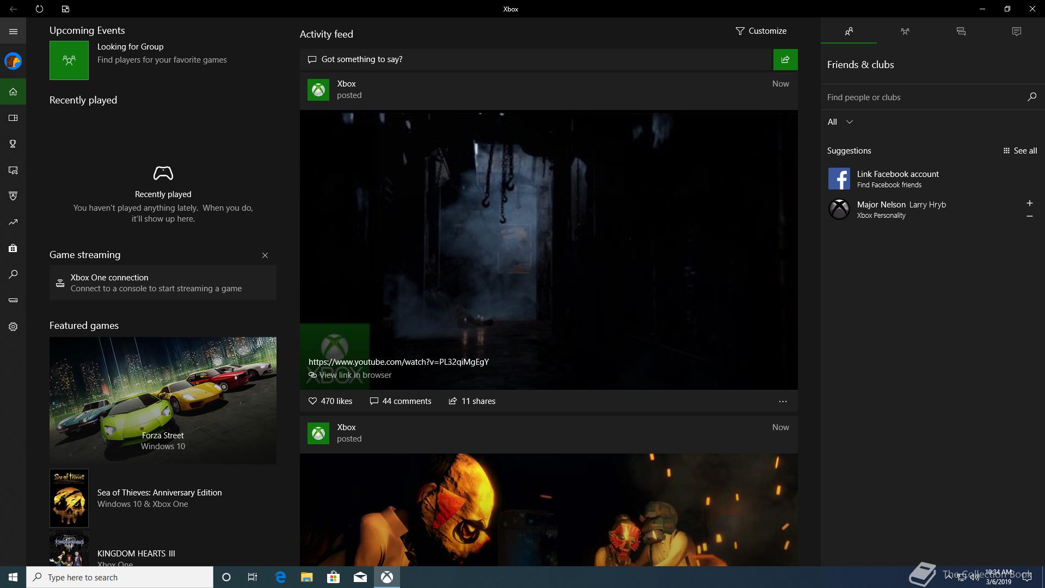Click the refresh icon in title bar

click(x=39, y=9)
